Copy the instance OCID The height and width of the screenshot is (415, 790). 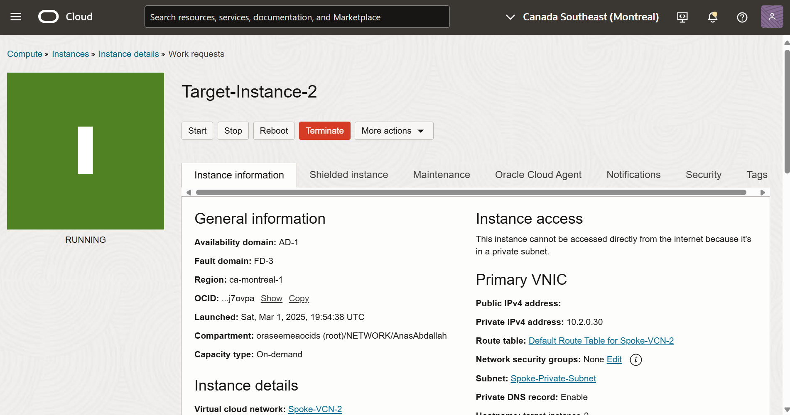299,298
